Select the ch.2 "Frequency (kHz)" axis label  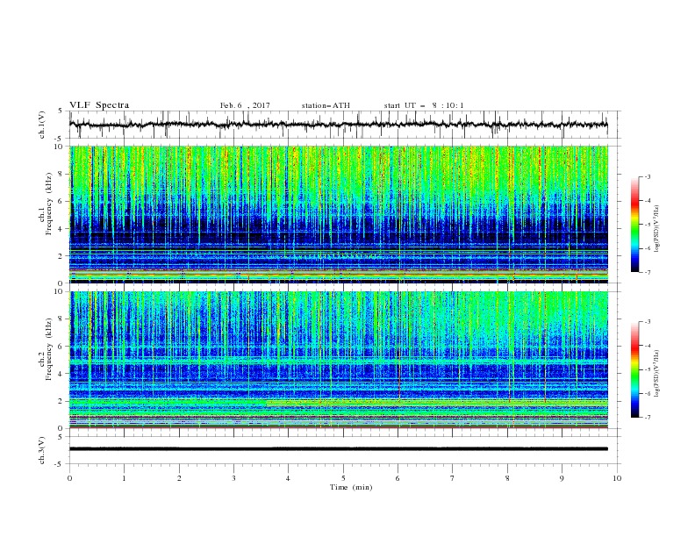(49, 349)
